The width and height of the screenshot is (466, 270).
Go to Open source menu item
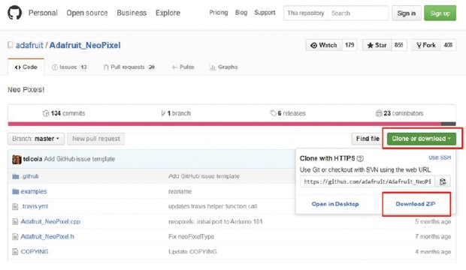(87, 13)
